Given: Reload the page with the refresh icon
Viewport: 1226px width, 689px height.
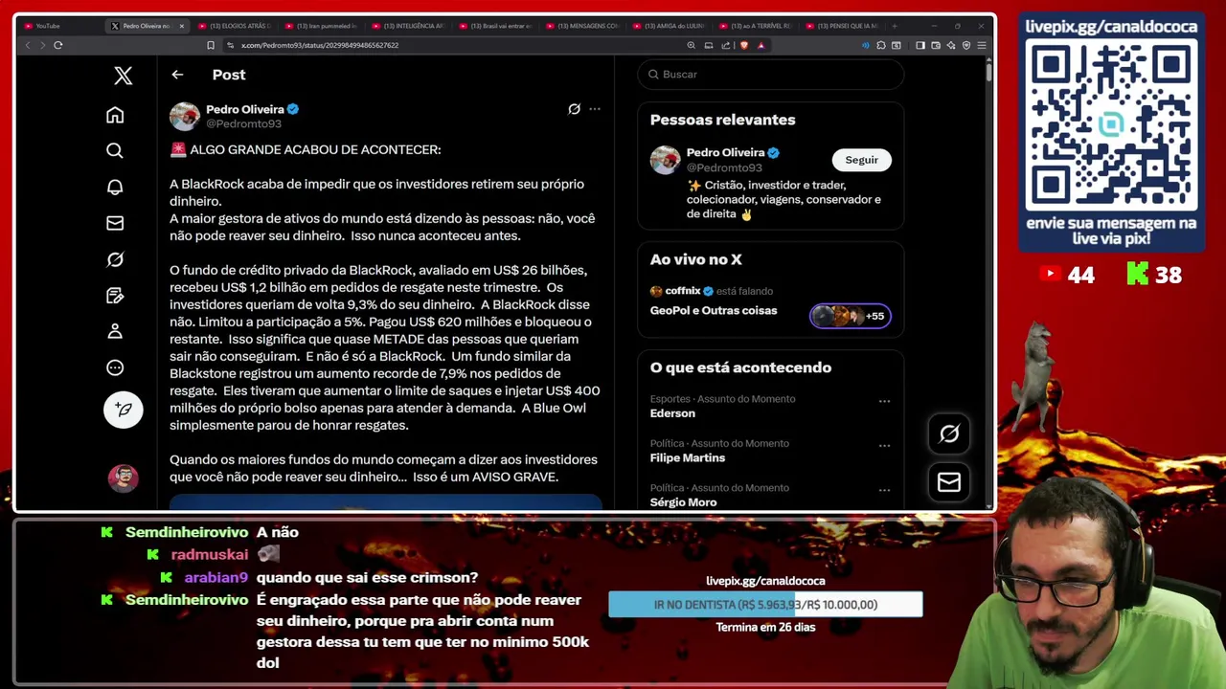Looking at the screenshot, I should coord(58,45).
